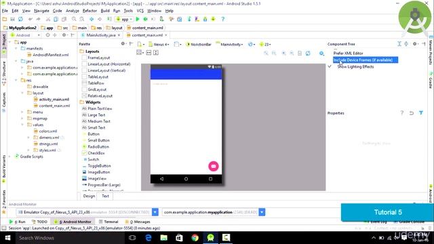
Task: Click the Open folder toolbar icon
Action: coord(5,19)
